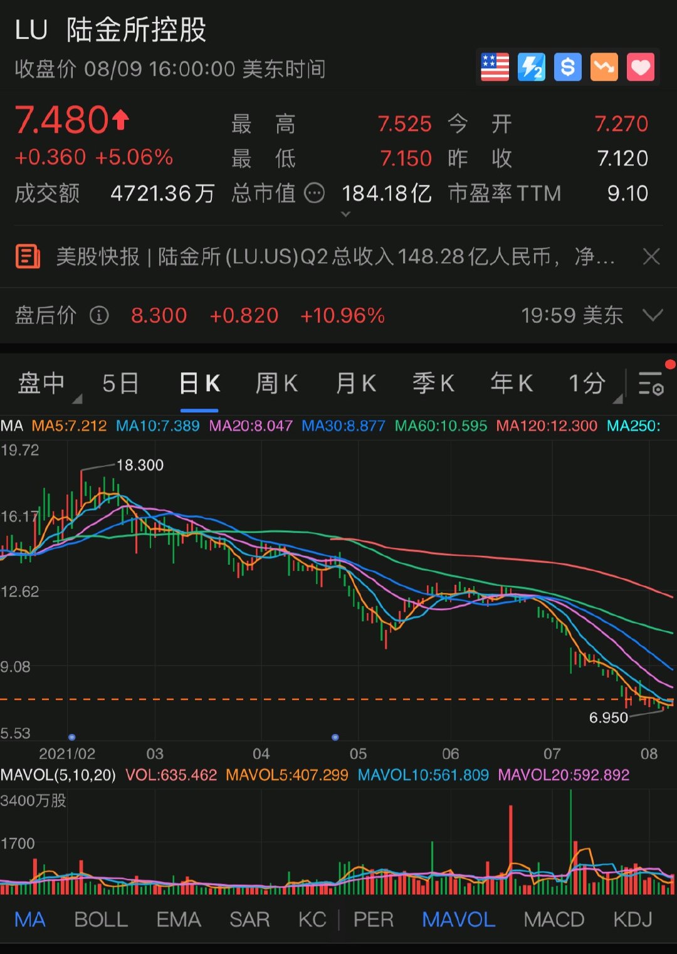The width and height of the screenshot is (677, 954).
Task: Tap the 18.300 high price label
Action: [x=140, y=465]
